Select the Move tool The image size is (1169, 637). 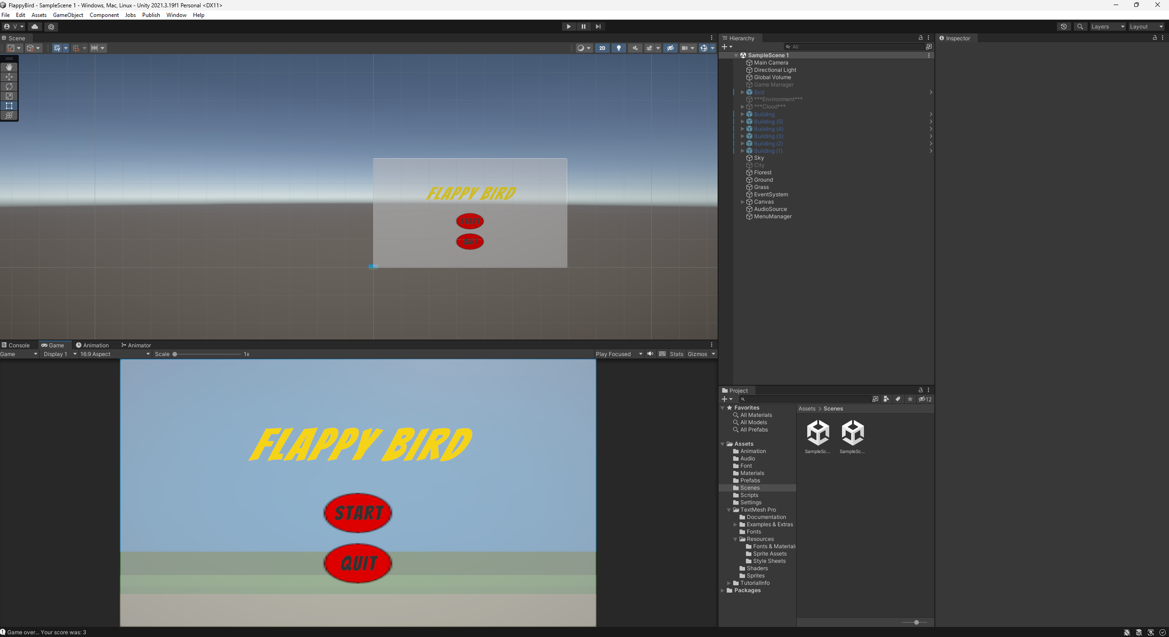(9, 77)
